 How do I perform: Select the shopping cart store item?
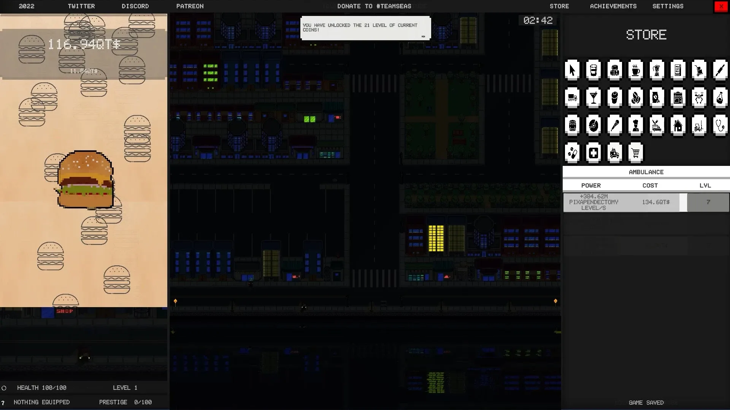coord(636,153)
